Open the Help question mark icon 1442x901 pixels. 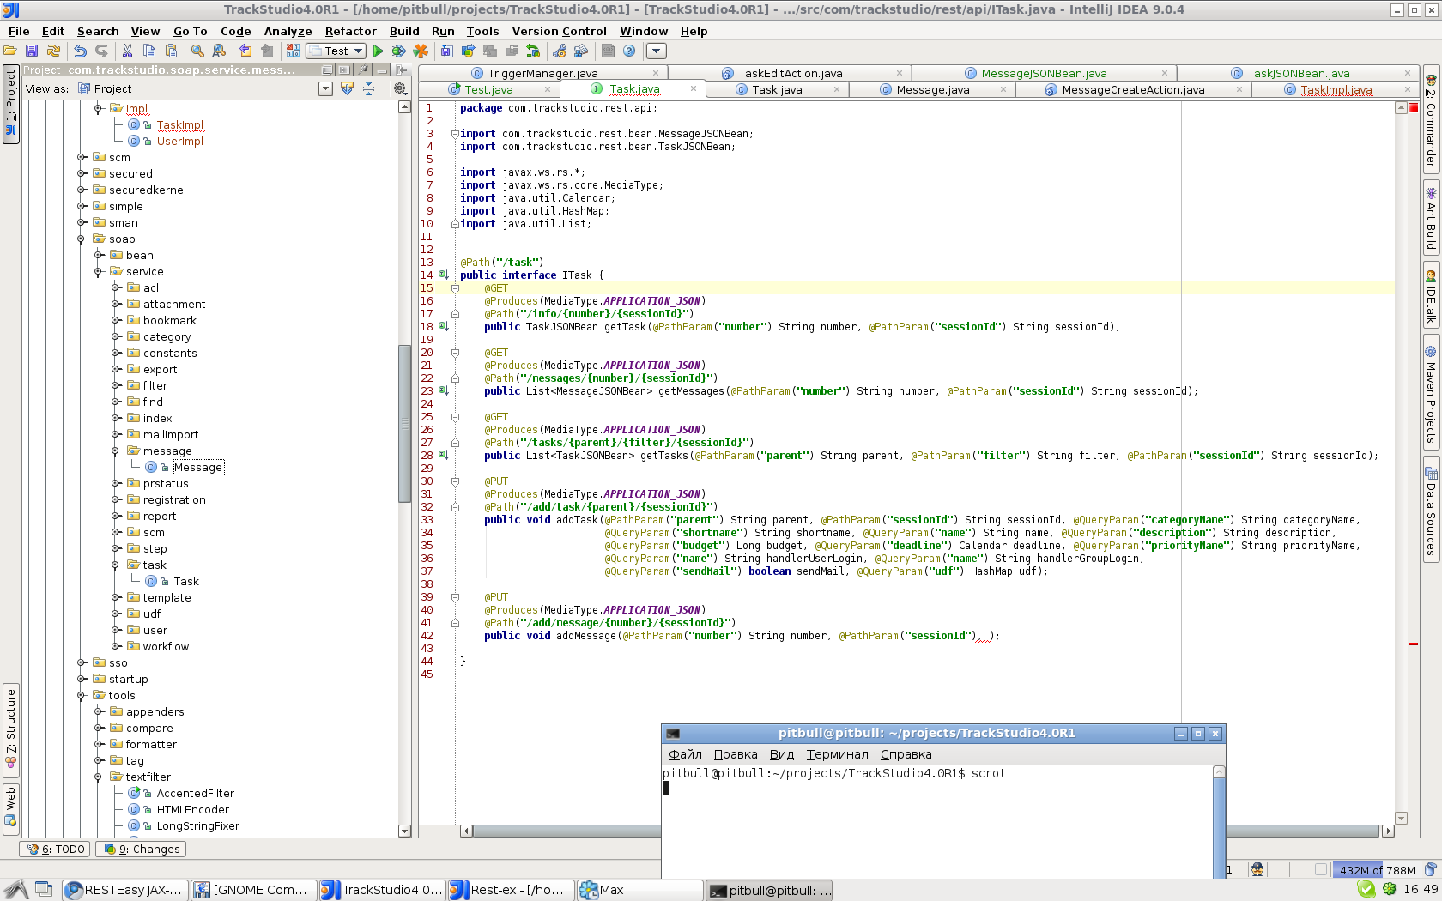pyautogui.click(x=629, y=51)
